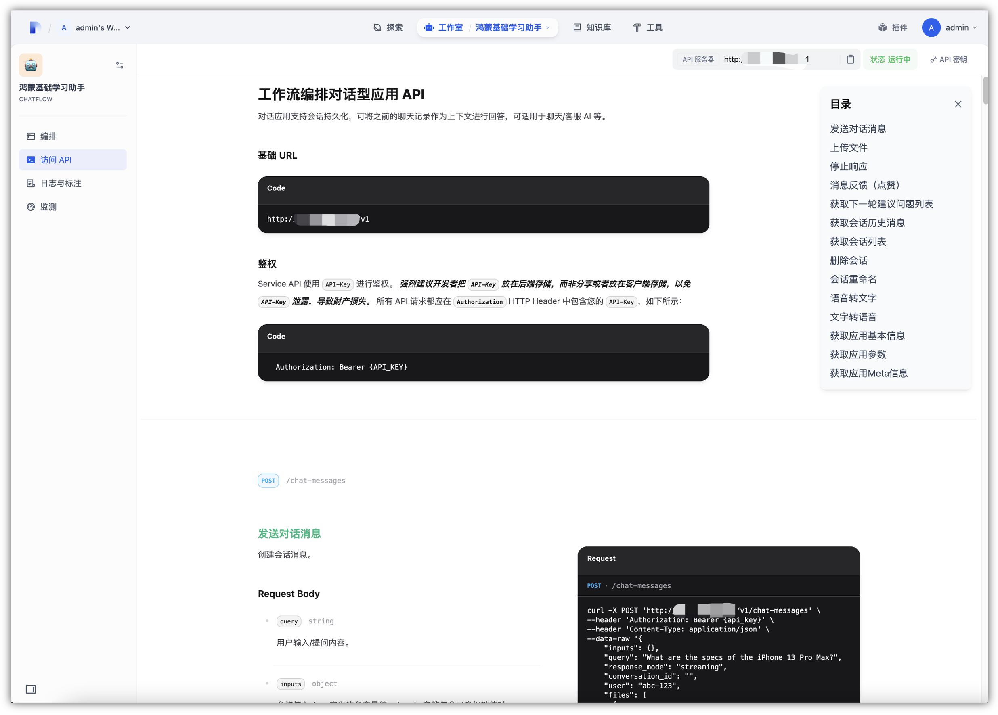Click the vertical scrollbar on the right
This screenshot has height=715, width=998.
[985, 90]
